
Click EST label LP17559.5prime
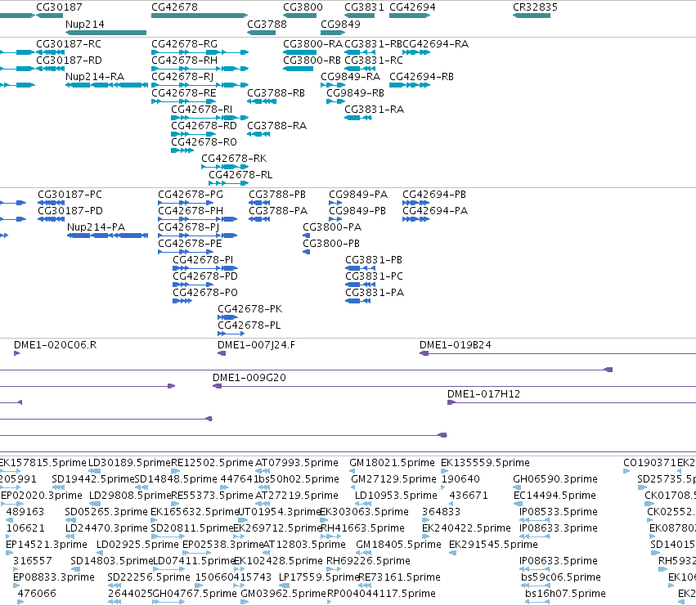319,577
